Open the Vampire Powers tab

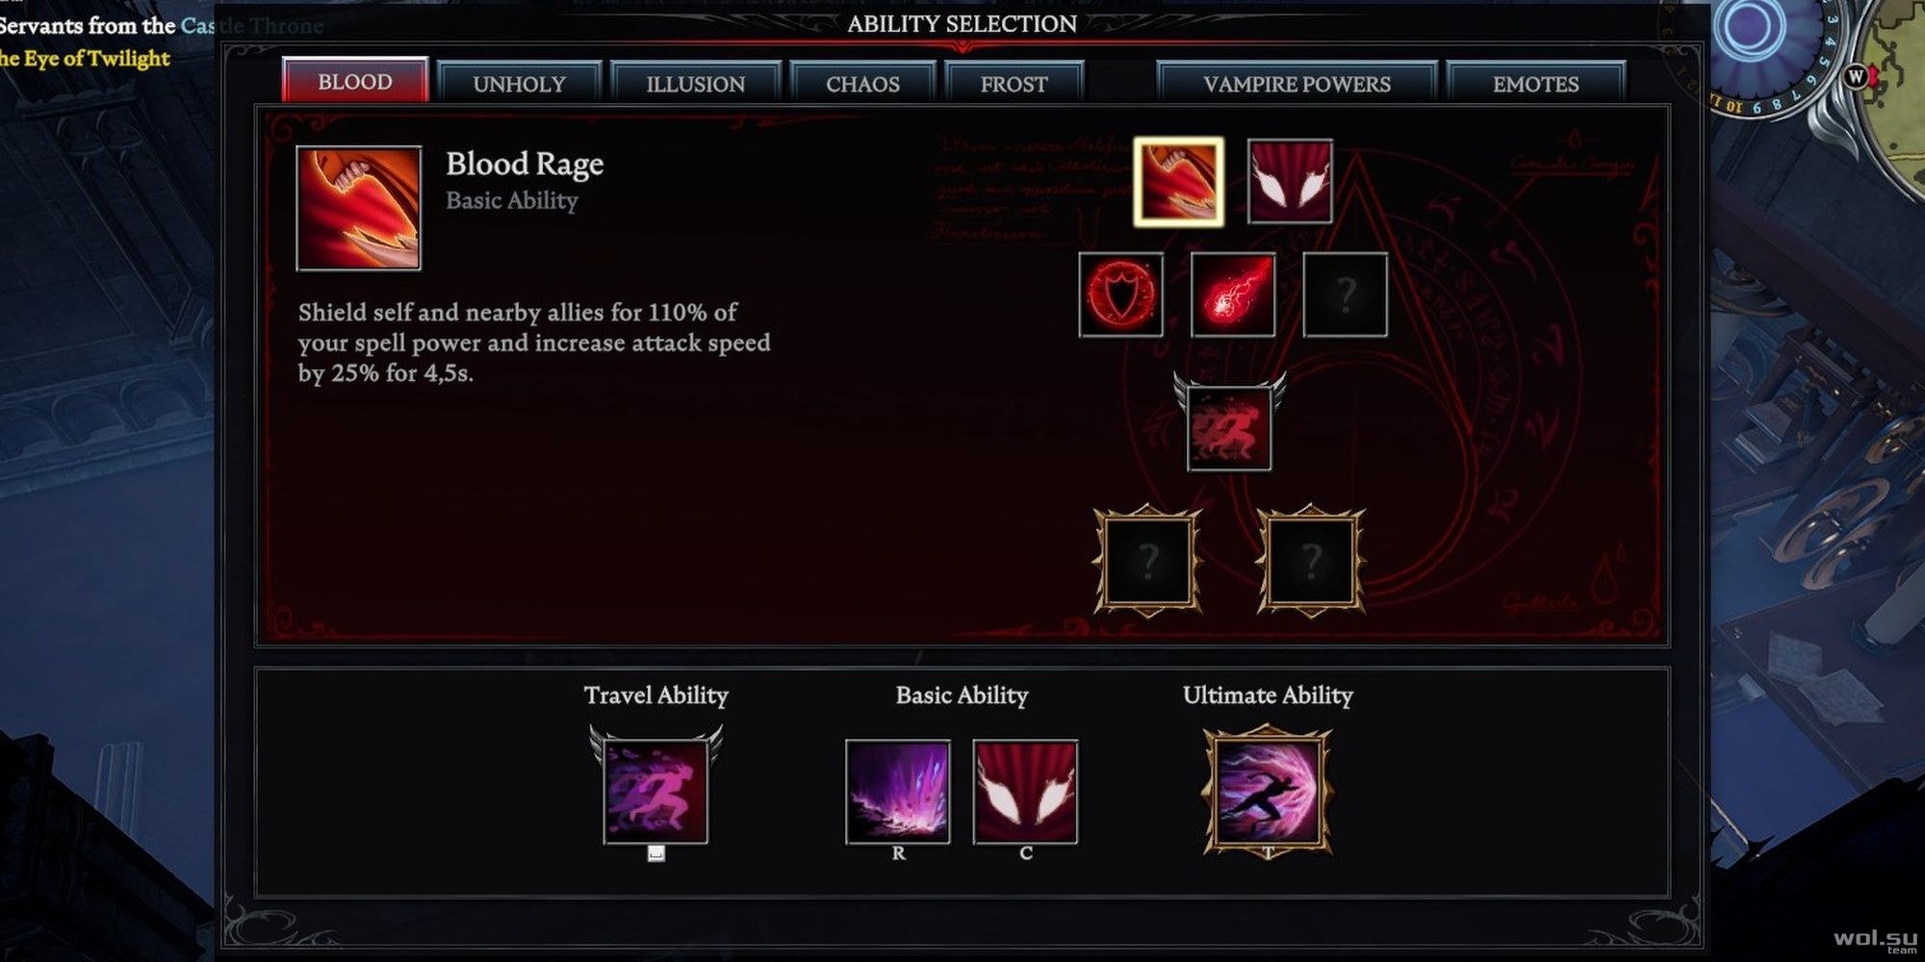[x=1296, y=84]
